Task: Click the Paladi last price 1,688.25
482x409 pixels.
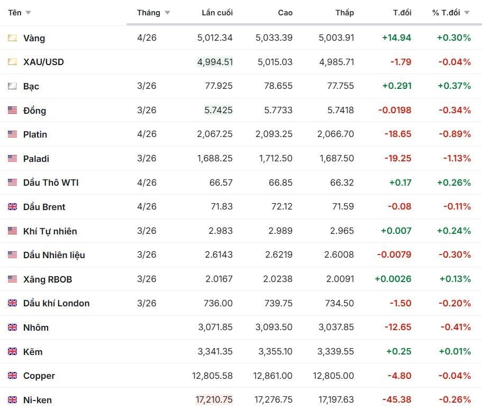Action: [215, 159]
